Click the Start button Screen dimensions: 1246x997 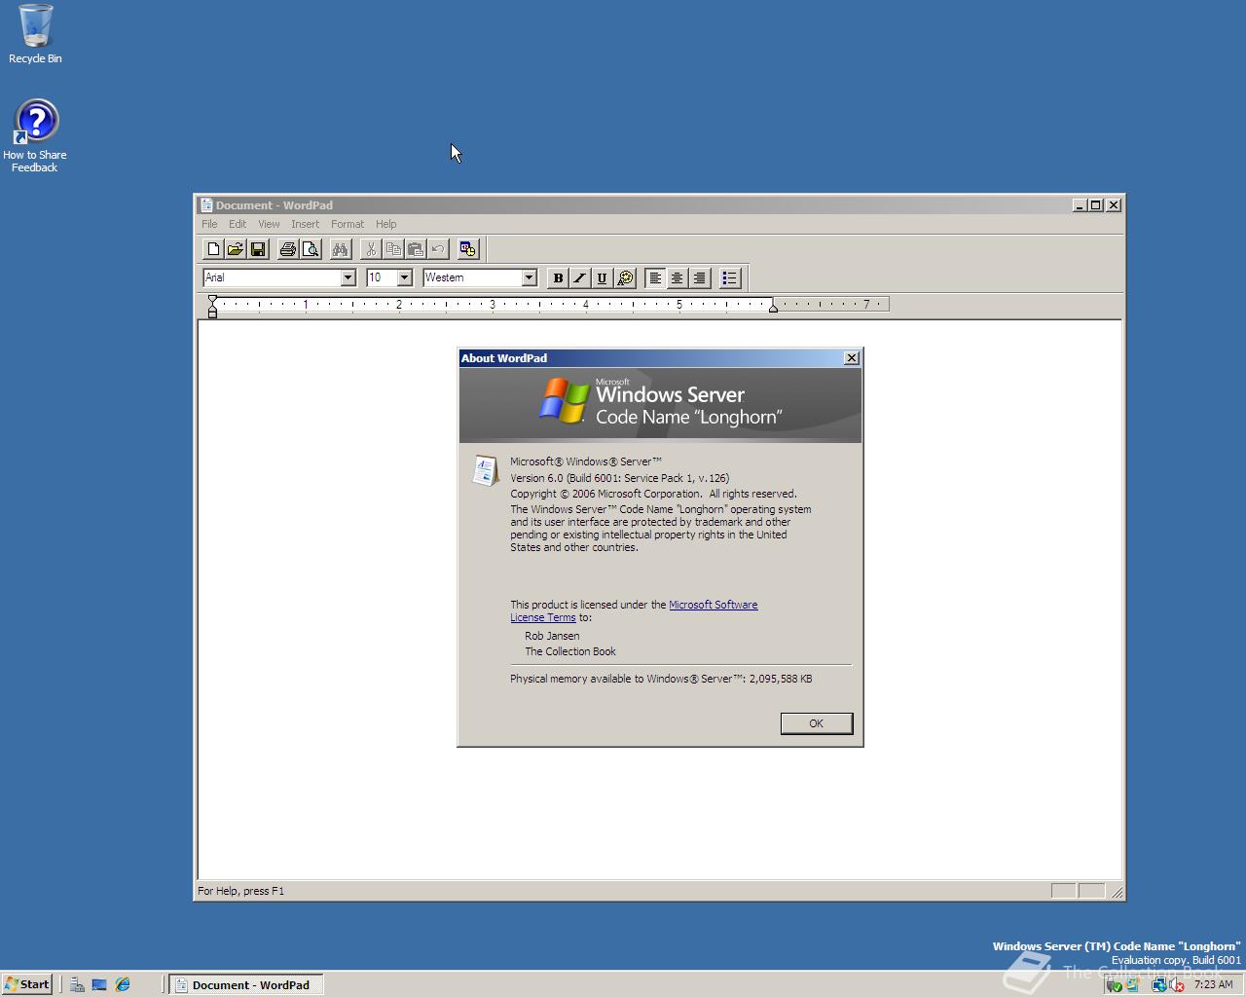pyautogui.click(x=27, y=984)
